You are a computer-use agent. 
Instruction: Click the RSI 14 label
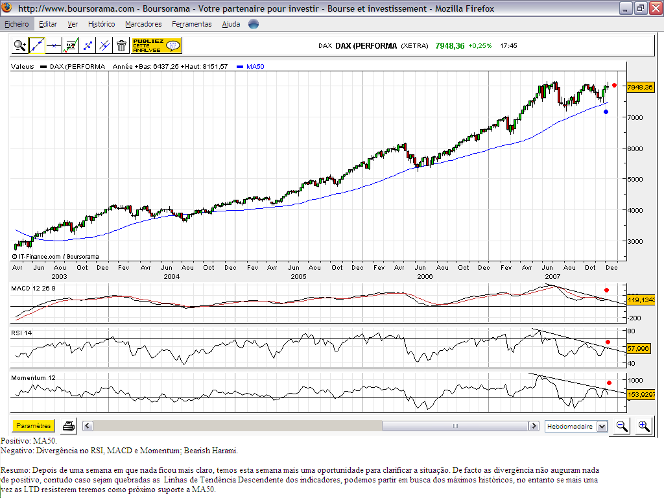(x=21, y=333)
